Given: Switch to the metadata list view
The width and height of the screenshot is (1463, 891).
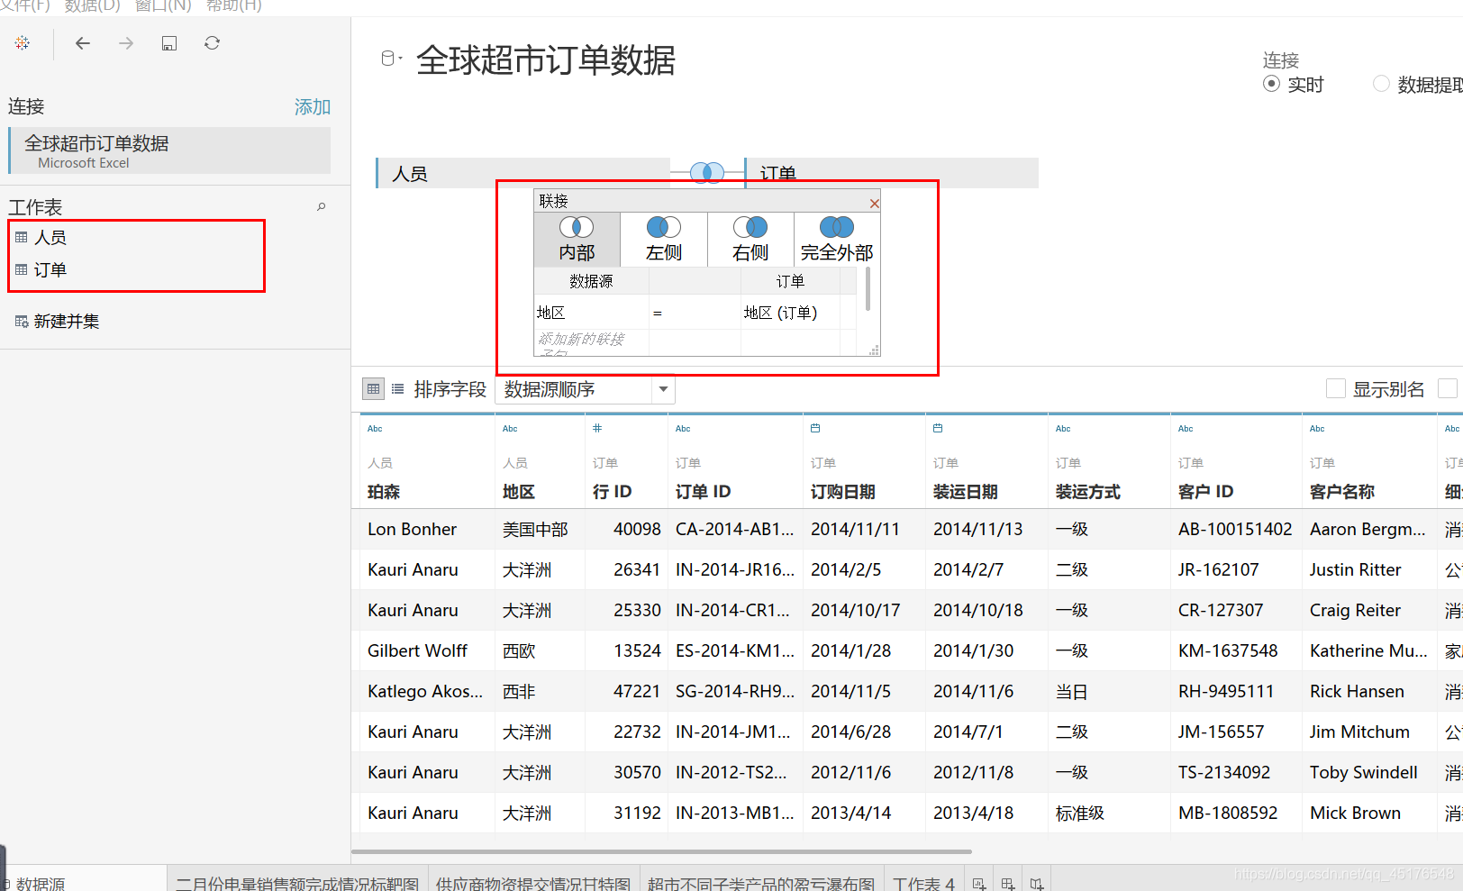Looking at the screenshot, I should [397, 389].
